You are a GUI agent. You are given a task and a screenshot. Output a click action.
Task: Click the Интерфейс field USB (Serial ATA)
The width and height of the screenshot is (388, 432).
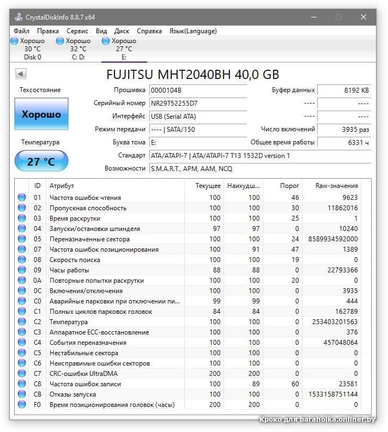click(x=198, y=117)
